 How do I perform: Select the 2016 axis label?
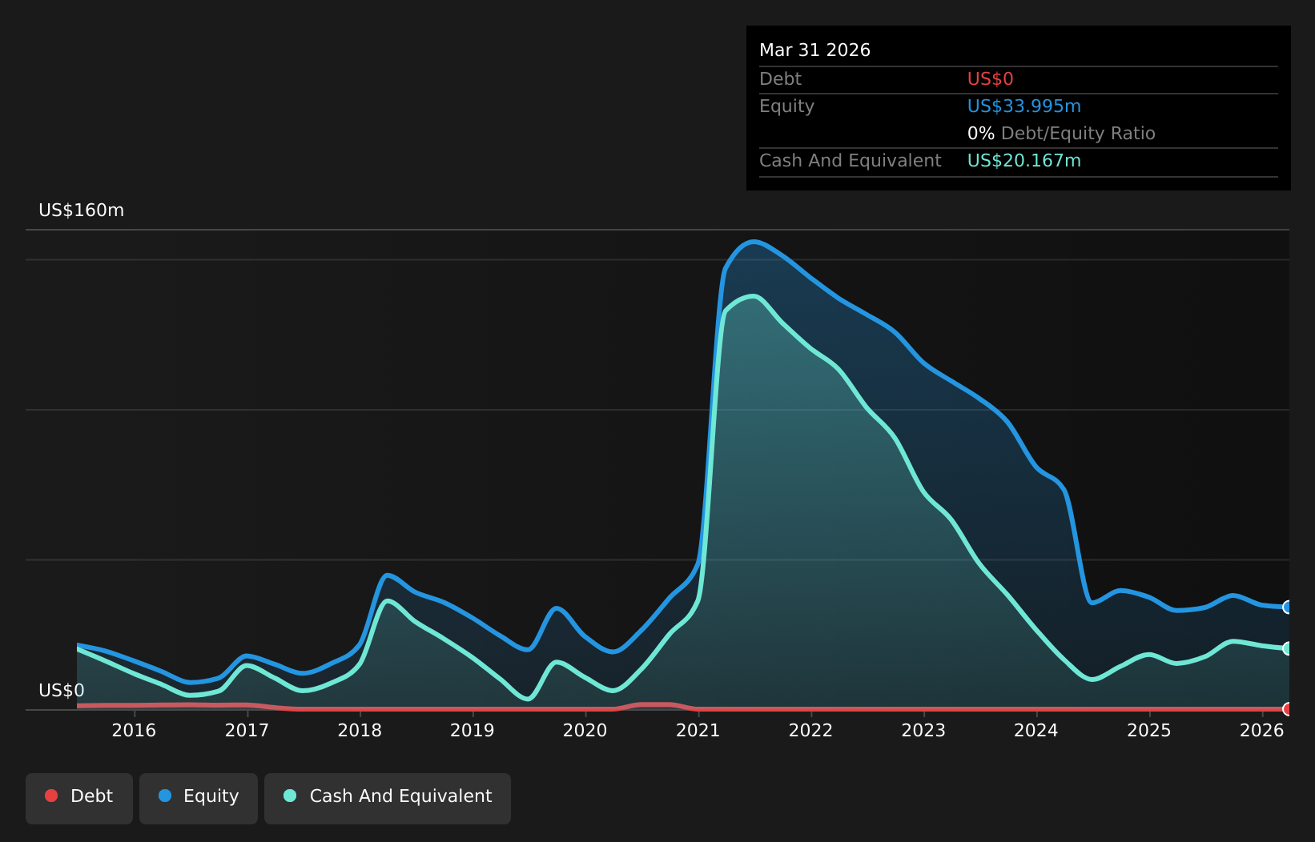pyautogui.click(x=134, y=731)
